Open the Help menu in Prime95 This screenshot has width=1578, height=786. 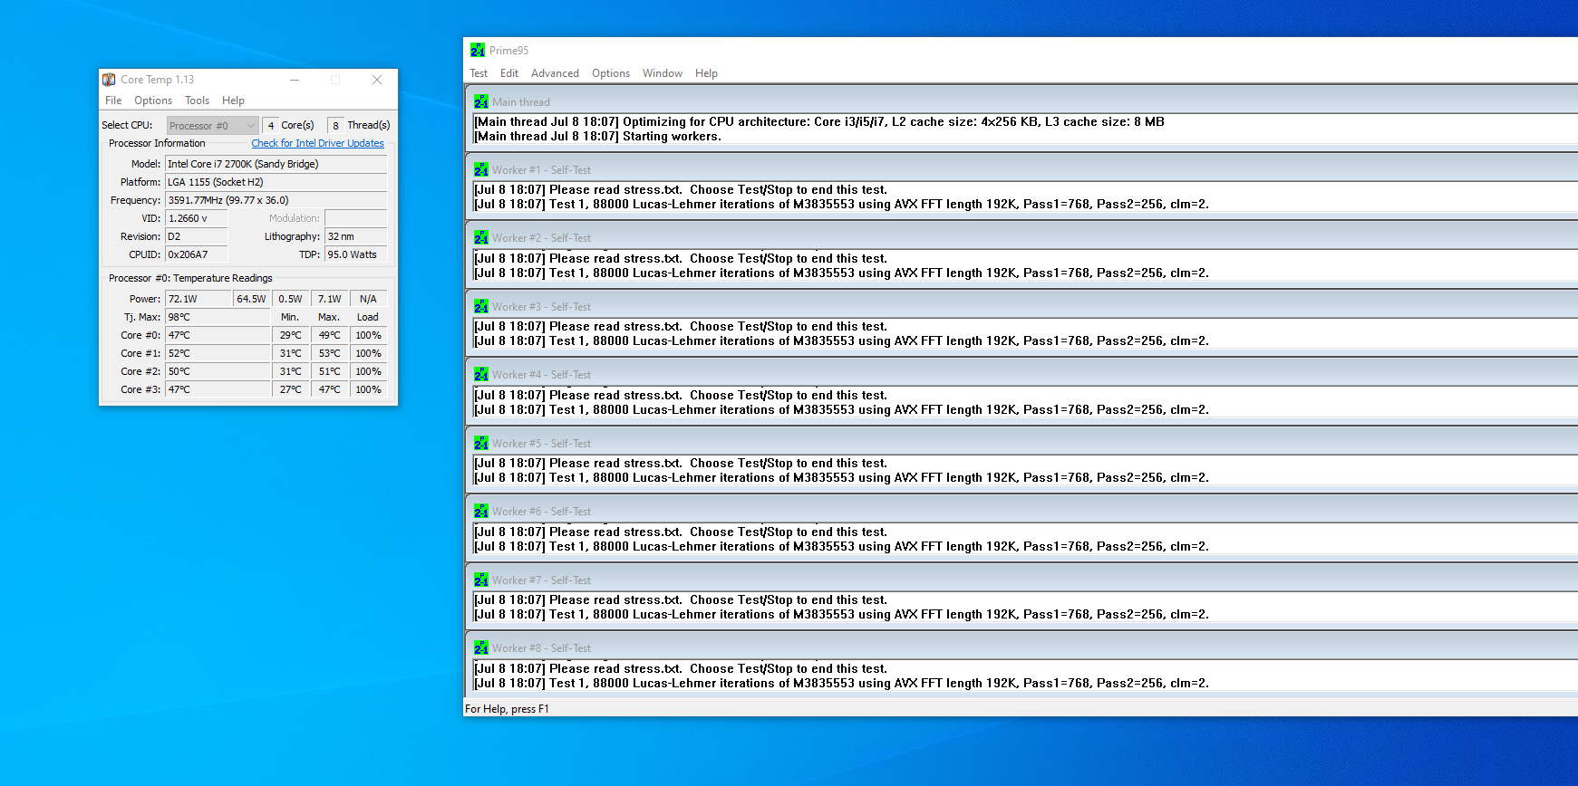click(706, 73)
